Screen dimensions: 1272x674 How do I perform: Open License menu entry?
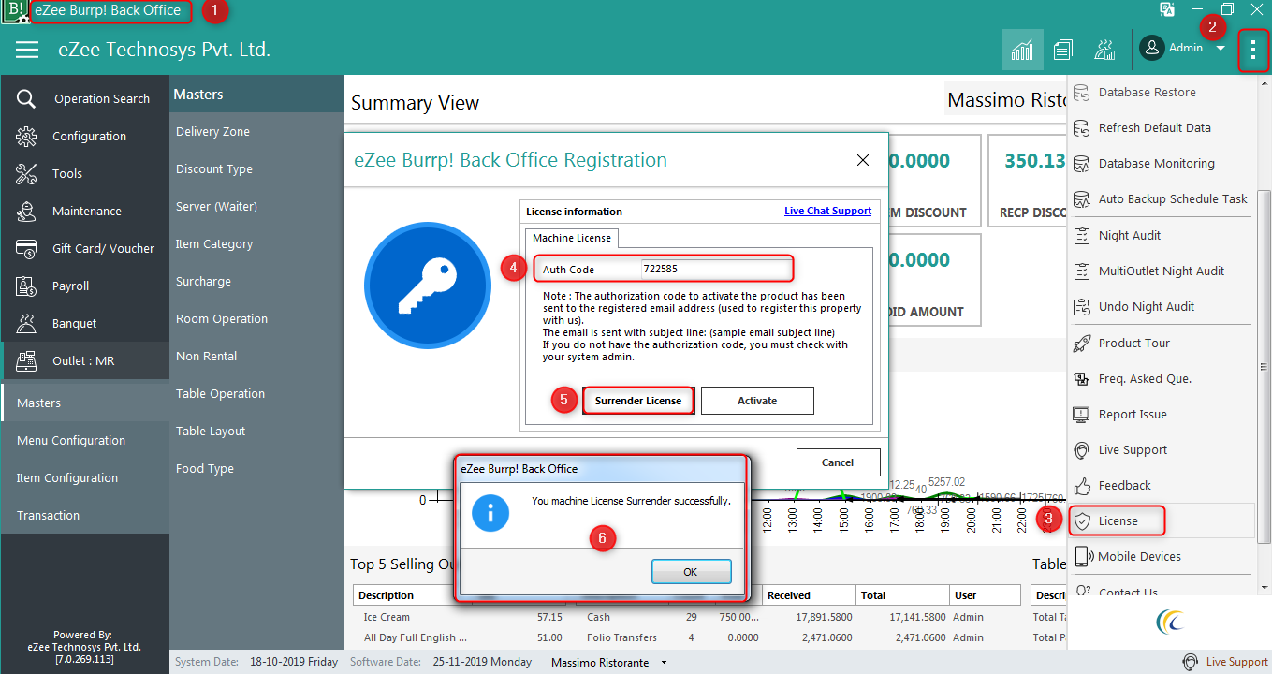click(1161, 520)
